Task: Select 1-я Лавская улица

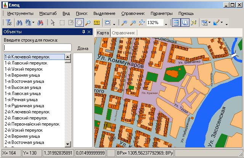Action: (34, 94)
